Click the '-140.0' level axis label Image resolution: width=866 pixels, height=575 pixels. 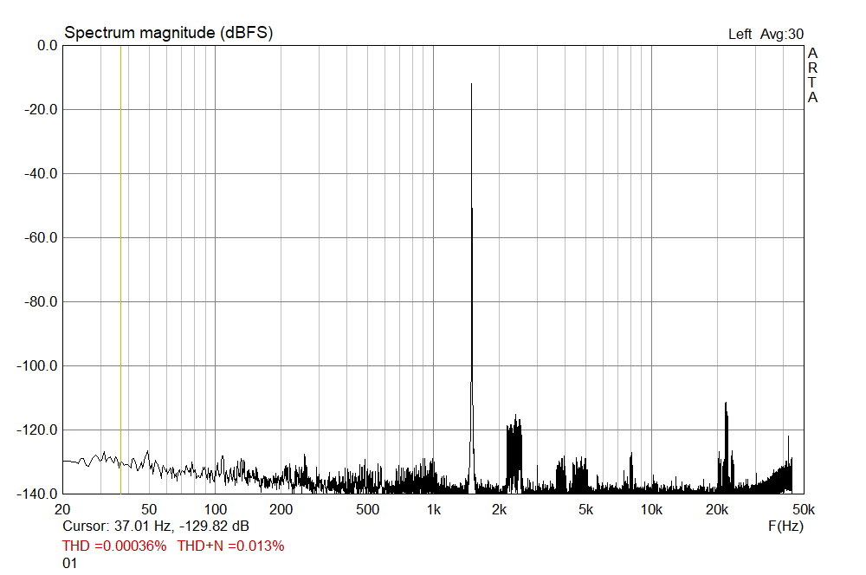point(37,494)
